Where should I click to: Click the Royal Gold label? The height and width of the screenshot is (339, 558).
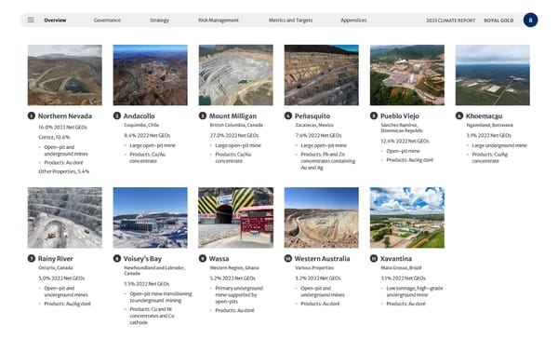coord(498,20)
